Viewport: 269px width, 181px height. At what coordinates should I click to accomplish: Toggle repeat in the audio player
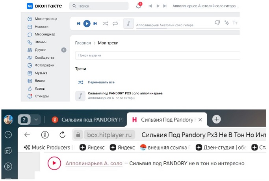[x=115, y=24]
